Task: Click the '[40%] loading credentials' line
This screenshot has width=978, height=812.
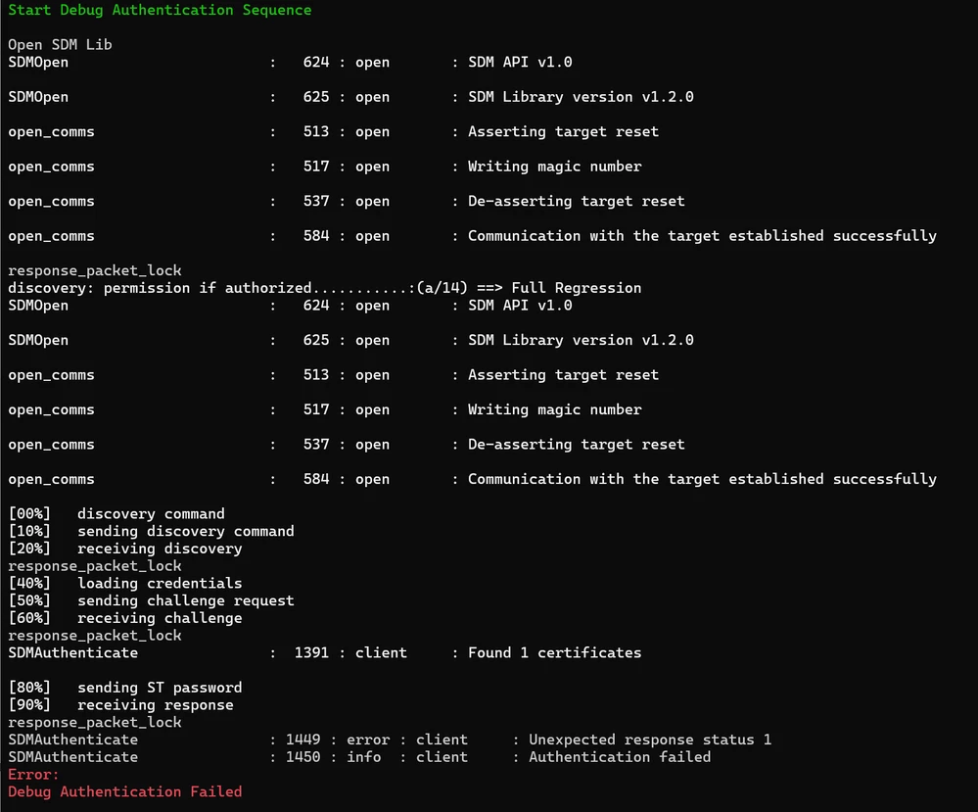Action: (125, 583)
